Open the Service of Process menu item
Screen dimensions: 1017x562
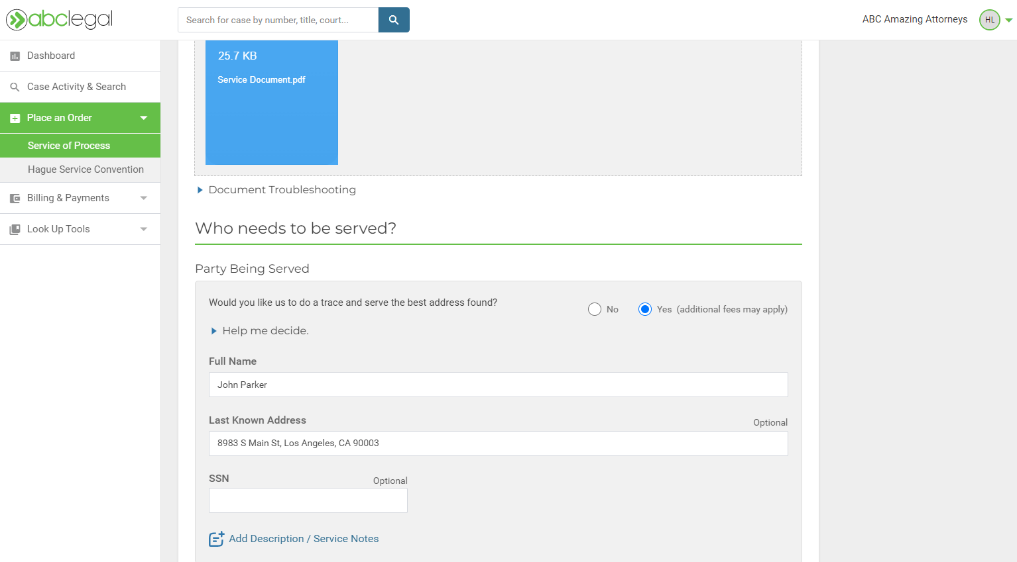pos(69,146)
